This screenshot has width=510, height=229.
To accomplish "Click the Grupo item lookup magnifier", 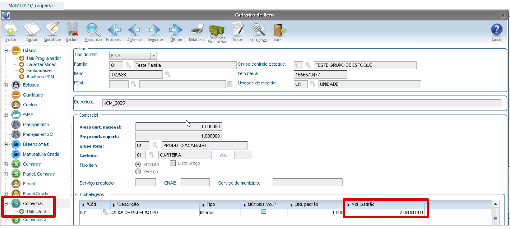I will click(x=155, y=145).
